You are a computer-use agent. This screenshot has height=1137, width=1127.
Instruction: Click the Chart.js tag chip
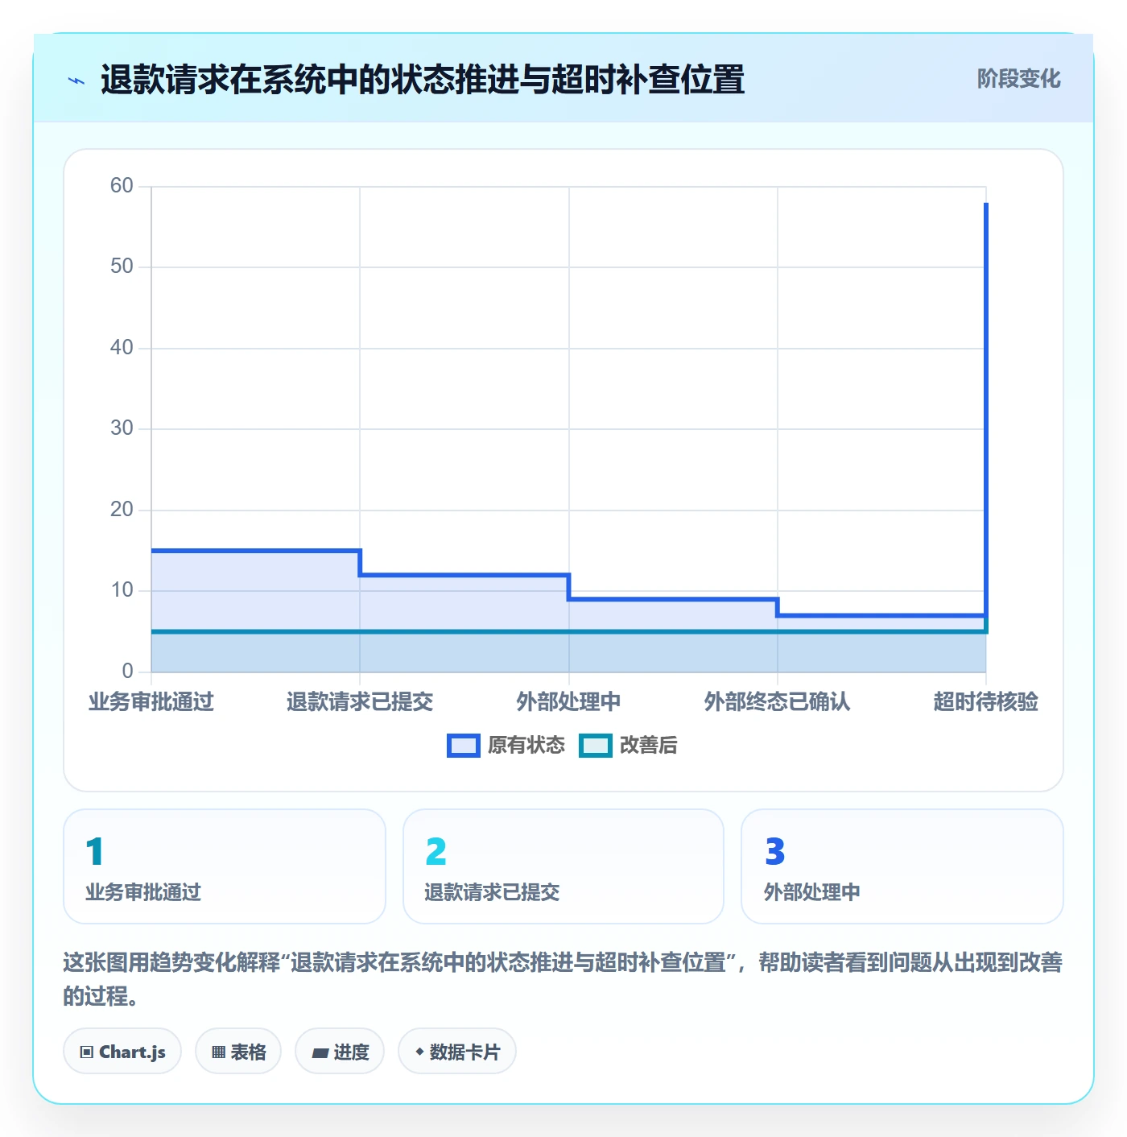[x=122, y=1052]
